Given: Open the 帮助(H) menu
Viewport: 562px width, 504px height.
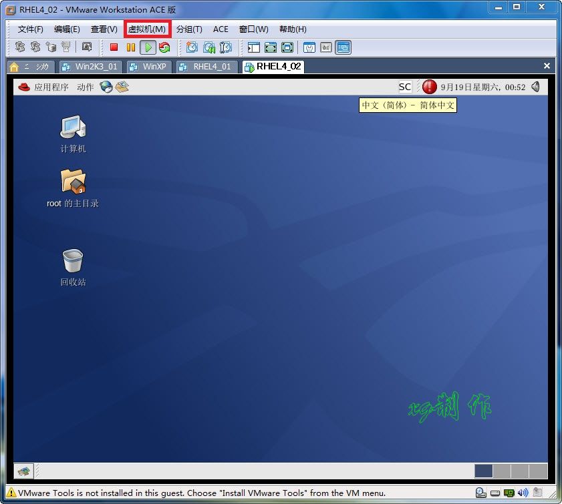Looking at the screenshot, I should 293,29.
